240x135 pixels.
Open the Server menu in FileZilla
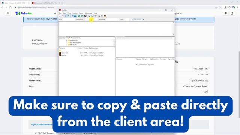click(x=81, y=13)
